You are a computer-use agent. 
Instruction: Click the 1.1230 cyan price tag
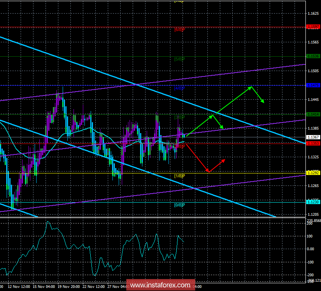click(313, 202)
